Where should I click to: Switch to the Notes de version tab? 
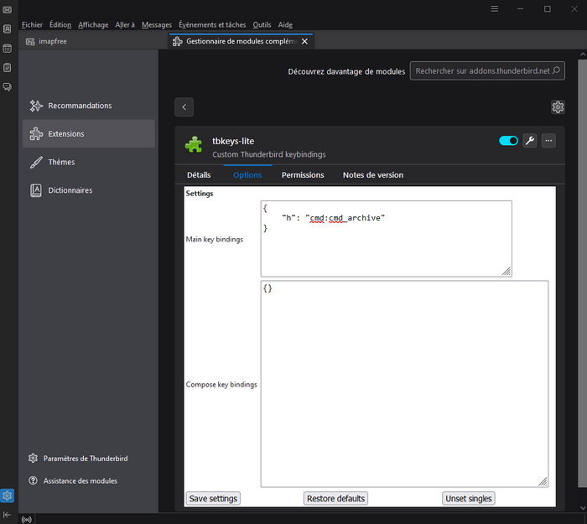click(x=373, y=174)
